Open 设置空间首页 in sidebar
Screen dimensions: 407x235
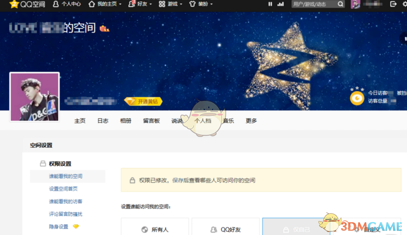pos(63,189)
